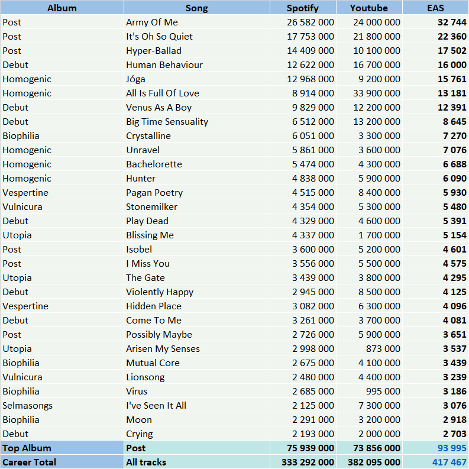Click the Top Album label cell

[62, 448]
